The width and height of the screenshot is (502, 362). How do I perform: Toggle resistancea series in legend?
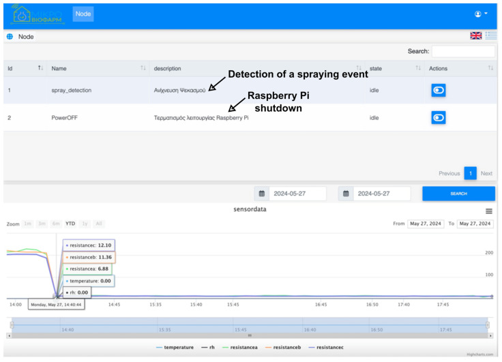click(x=240, y=348)
